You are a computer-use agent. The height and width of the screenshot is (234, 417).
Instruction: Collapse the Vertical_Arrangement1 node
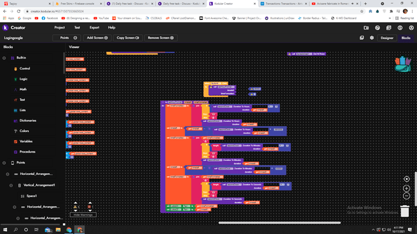click(11, 185)
